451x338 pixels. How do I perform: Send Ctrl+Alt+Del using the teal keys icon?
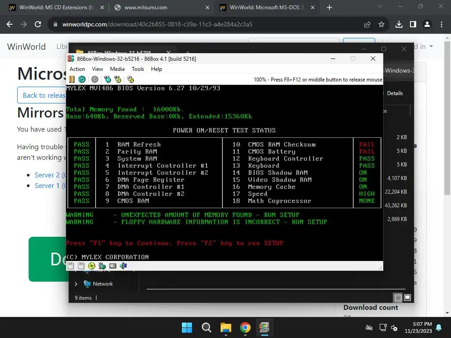[x=107, y=79]
